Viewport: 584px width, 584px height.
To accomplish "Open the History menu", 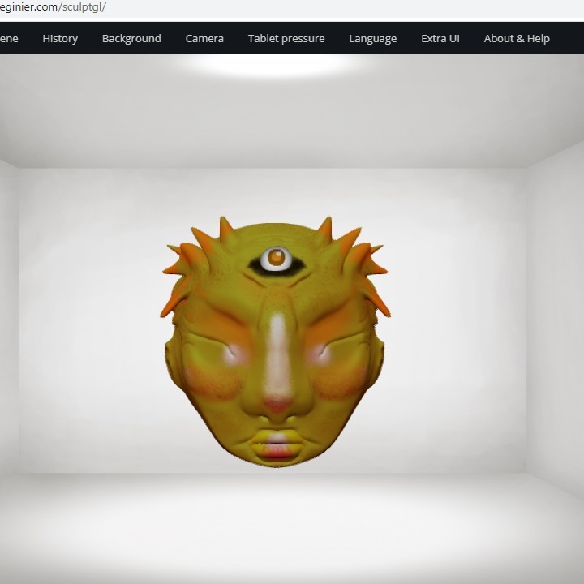I will (x=60, y=39).
